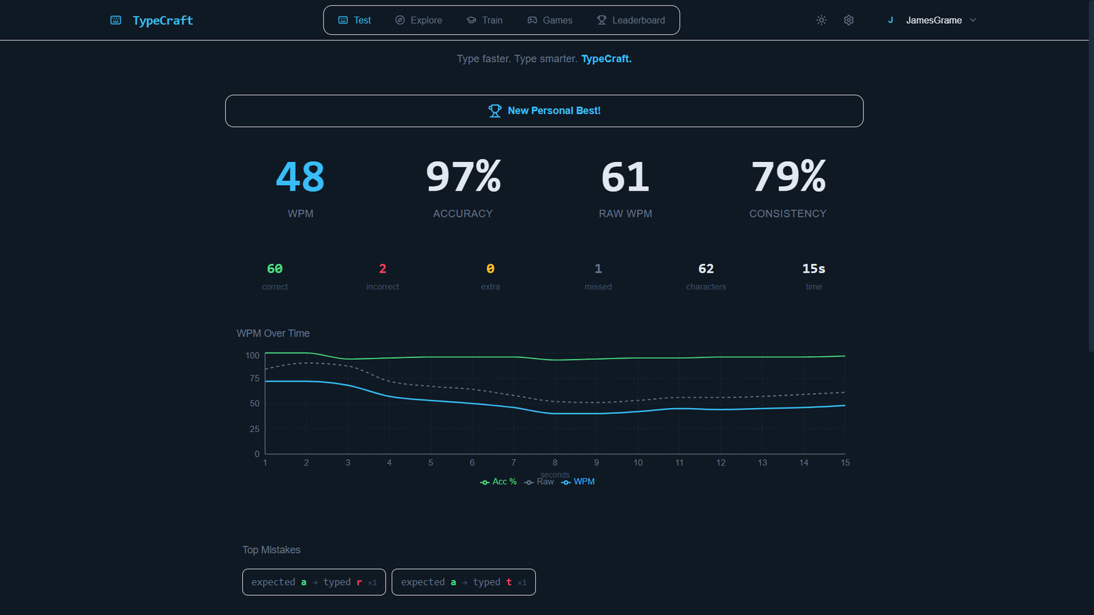Expand the JamesGrame account dropdown chevron

[973, 20]
